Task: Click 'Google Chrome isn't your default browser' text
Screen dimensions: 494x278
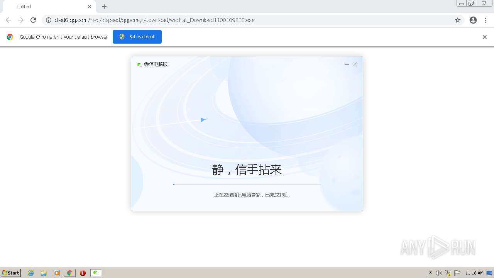Action: pyautogui.click(x=64, y=37)
